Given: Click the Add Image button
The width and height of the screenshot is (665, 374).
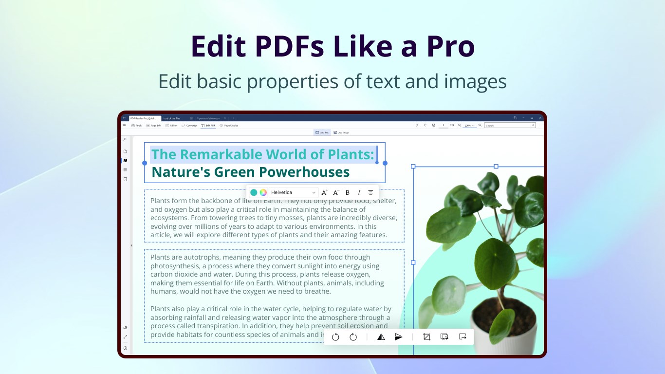Looking at the screenshot, I should [341, 132].
